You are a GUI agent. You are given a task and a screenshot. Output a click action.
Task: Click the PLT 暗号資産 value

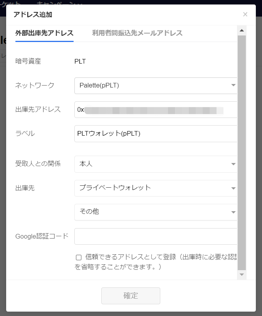pyautogui.click(x=80, y=61)
